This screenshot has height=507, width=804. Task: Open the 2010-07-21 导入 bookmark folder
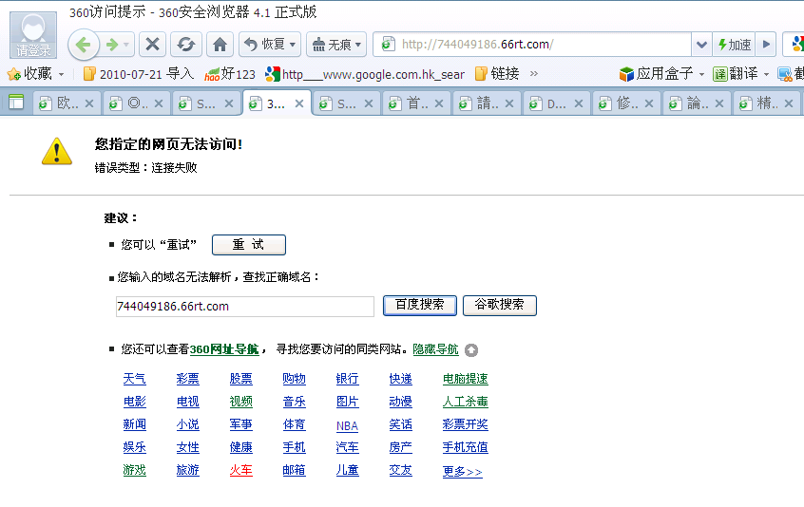click(x=139, y=74)
